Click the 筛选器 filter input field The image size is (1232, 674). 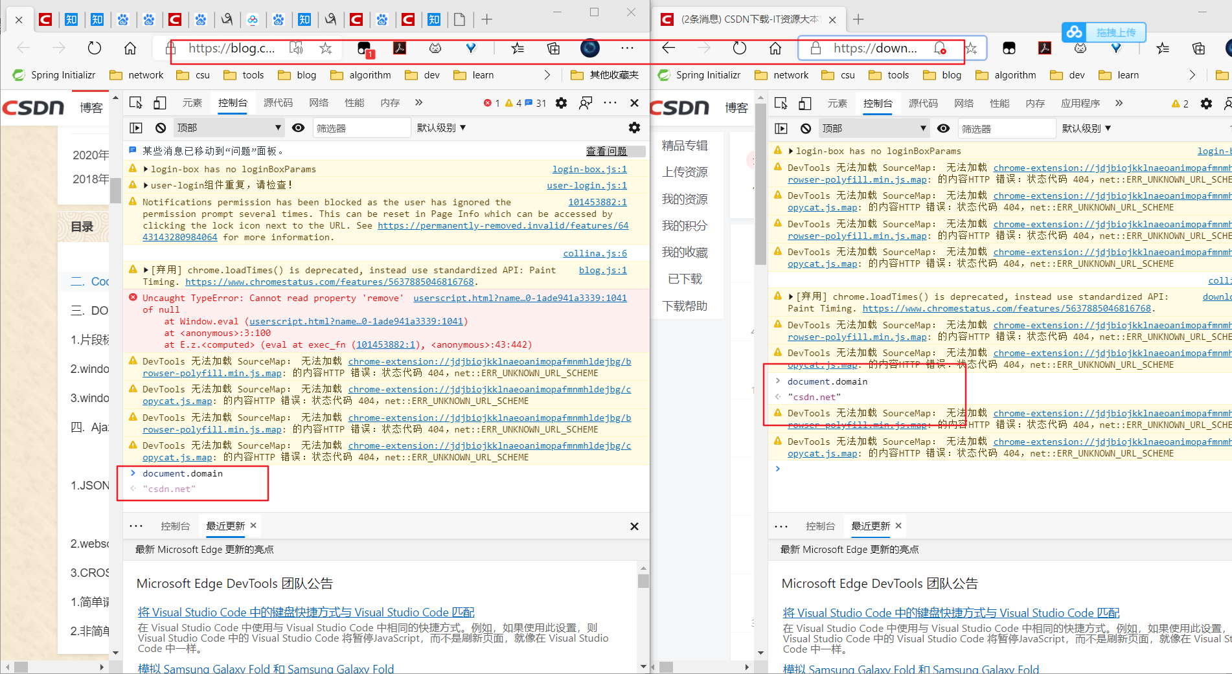[x=361, y=128]
